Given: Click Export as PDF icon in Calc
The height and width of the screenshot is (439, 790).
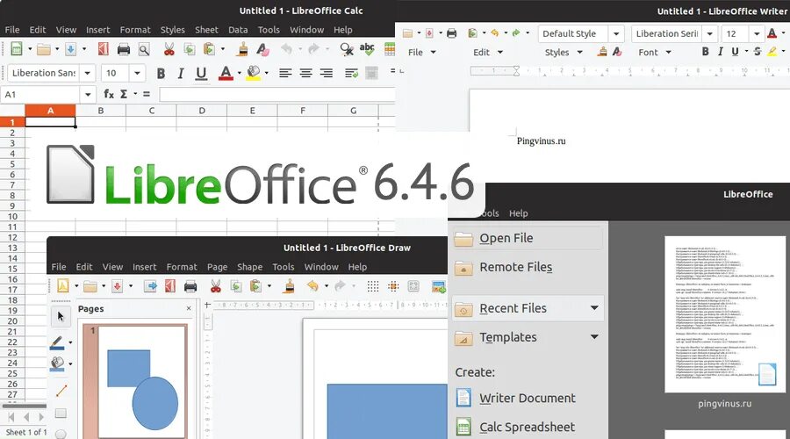Looking at the screenshot, I should [104, 49].
